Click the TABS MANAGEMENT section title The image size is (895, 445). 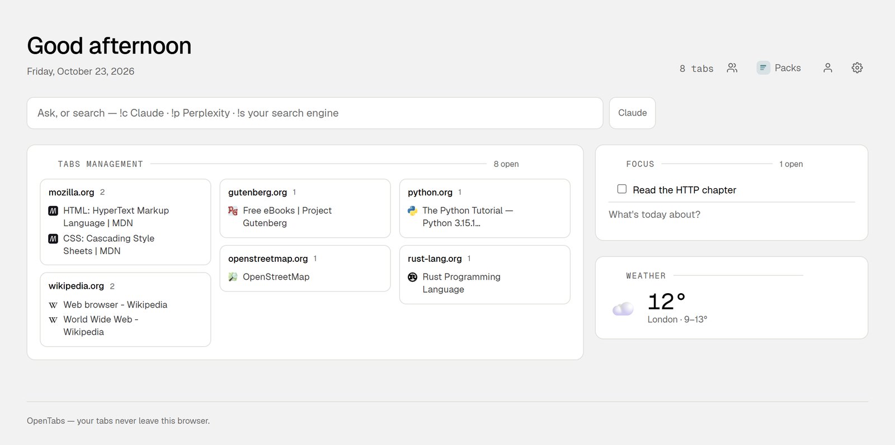coord(101,164)
